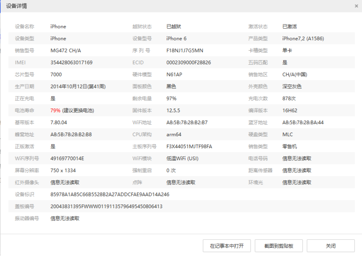Click the build version 16H62

[x=290, y=111]
